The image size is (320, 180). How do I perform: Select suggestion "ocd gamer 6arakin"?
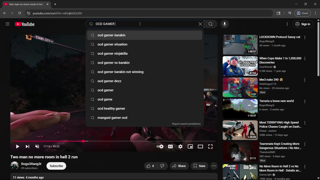point(145,35)
